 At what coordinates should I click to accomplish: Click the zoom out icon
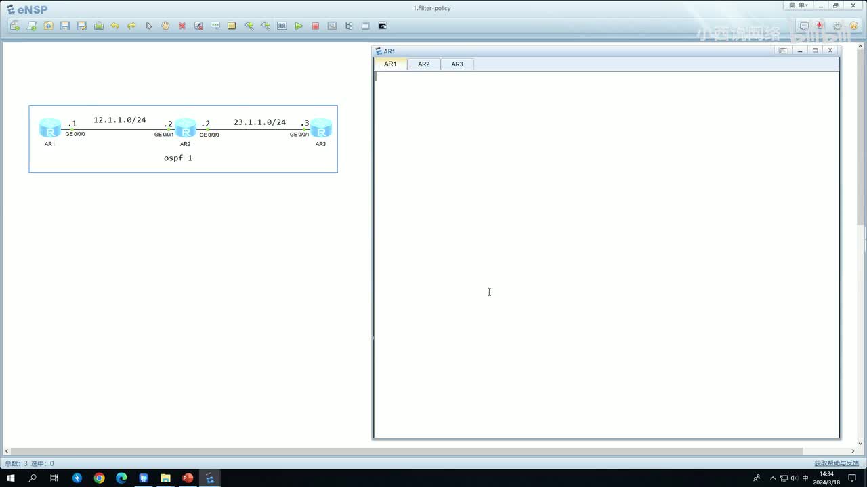coord(266,26)
